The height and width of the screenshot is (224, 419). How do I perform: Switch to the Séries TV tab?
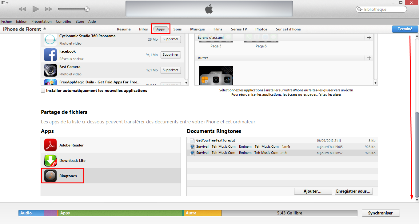click(239, 29)
